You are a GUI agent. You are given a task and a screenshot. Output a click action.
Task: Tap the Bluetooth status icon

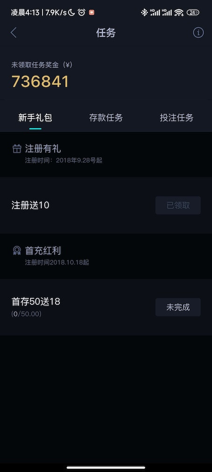(144, 12)
